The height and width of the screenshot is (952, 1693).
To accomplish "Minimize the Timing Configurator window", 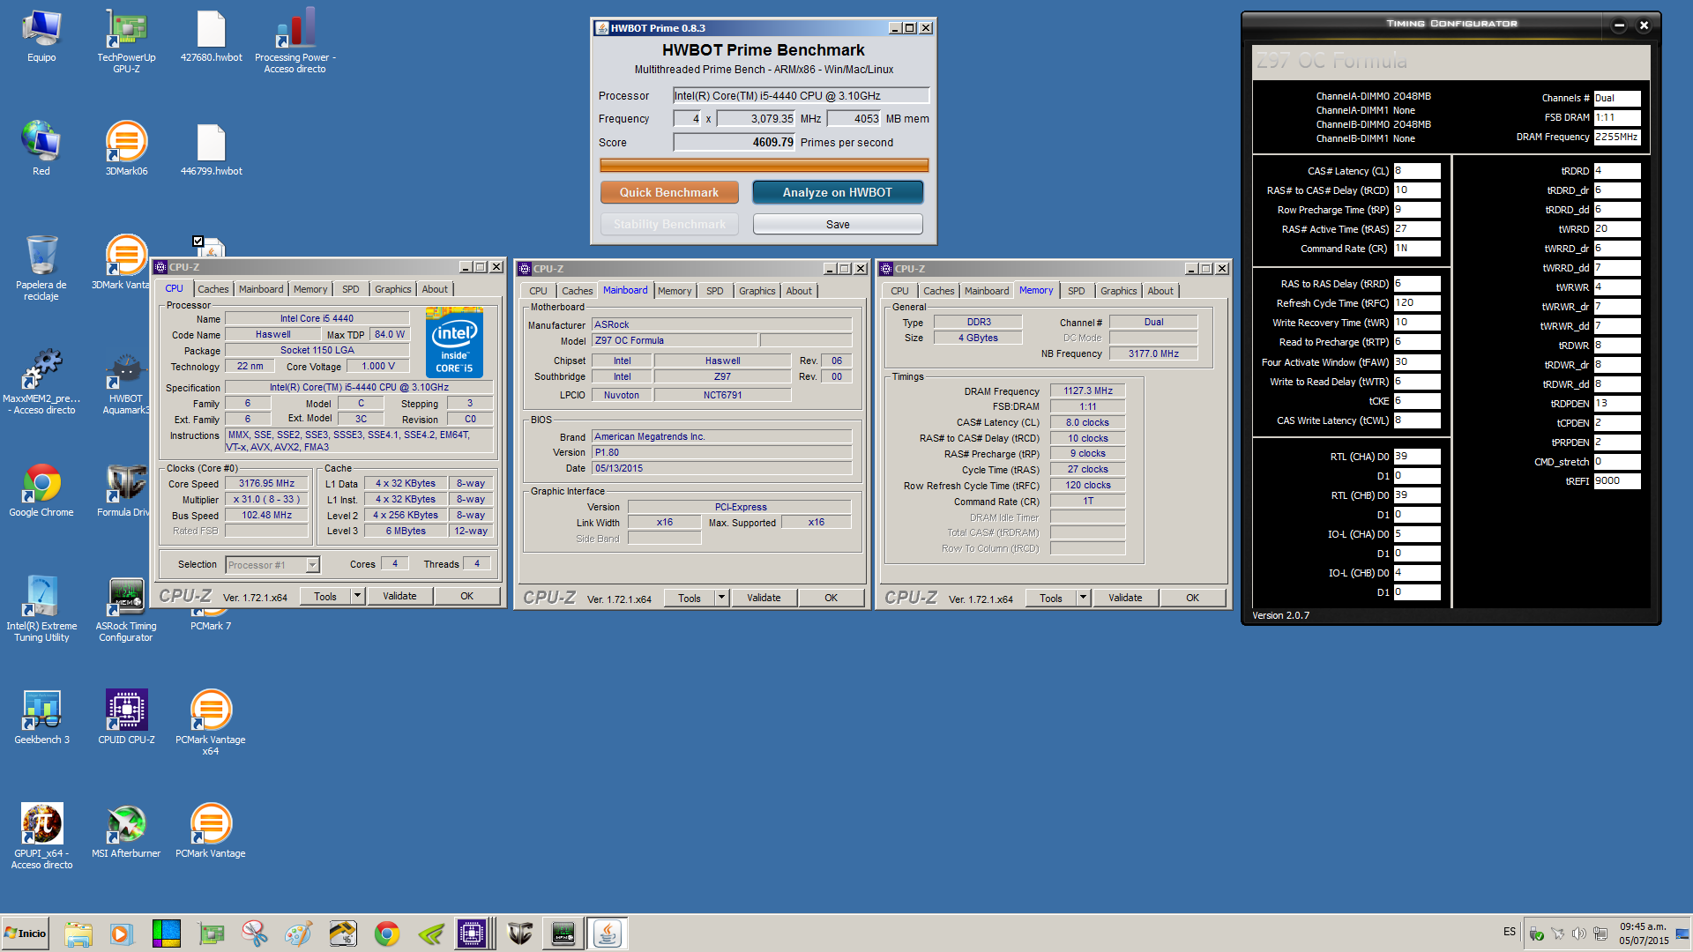I will pos(1619,26).
